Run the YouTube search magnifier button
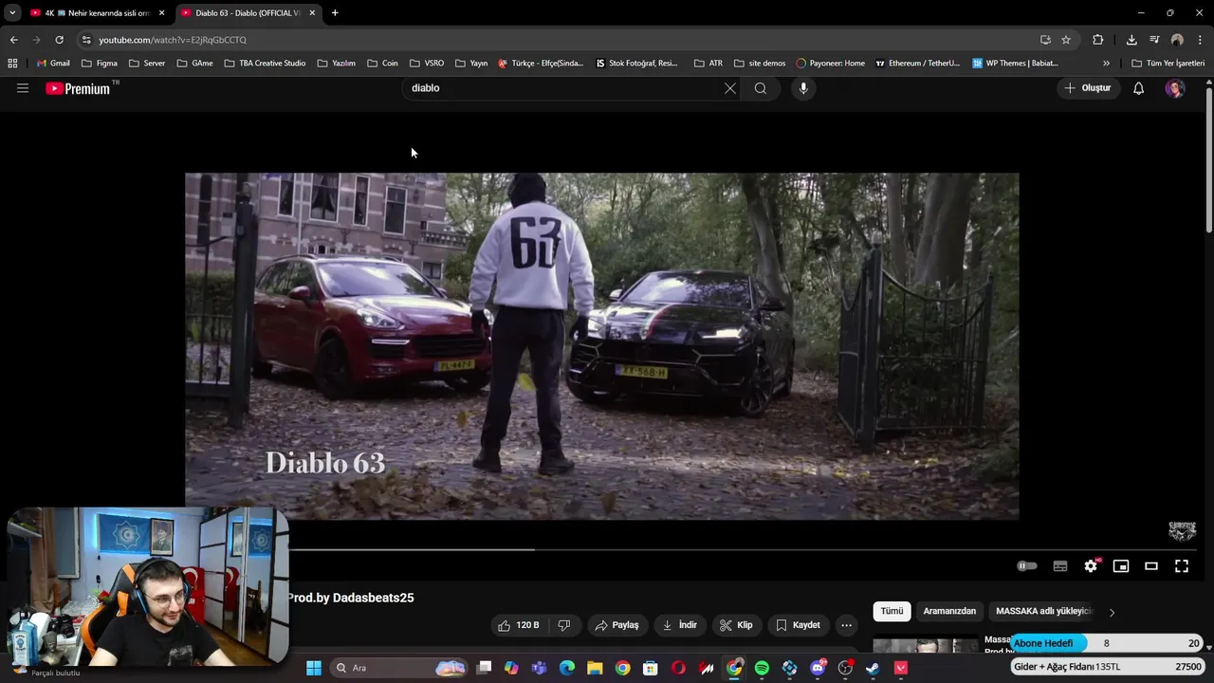This screenshot has width=1214, height=683. [761, 88]
